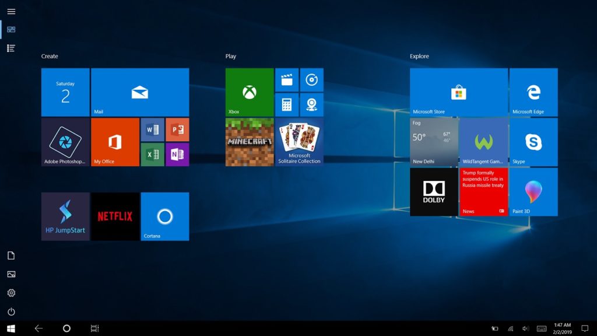
Task: Open Settings from the sidebar
Action: click(x=12, y=292)
